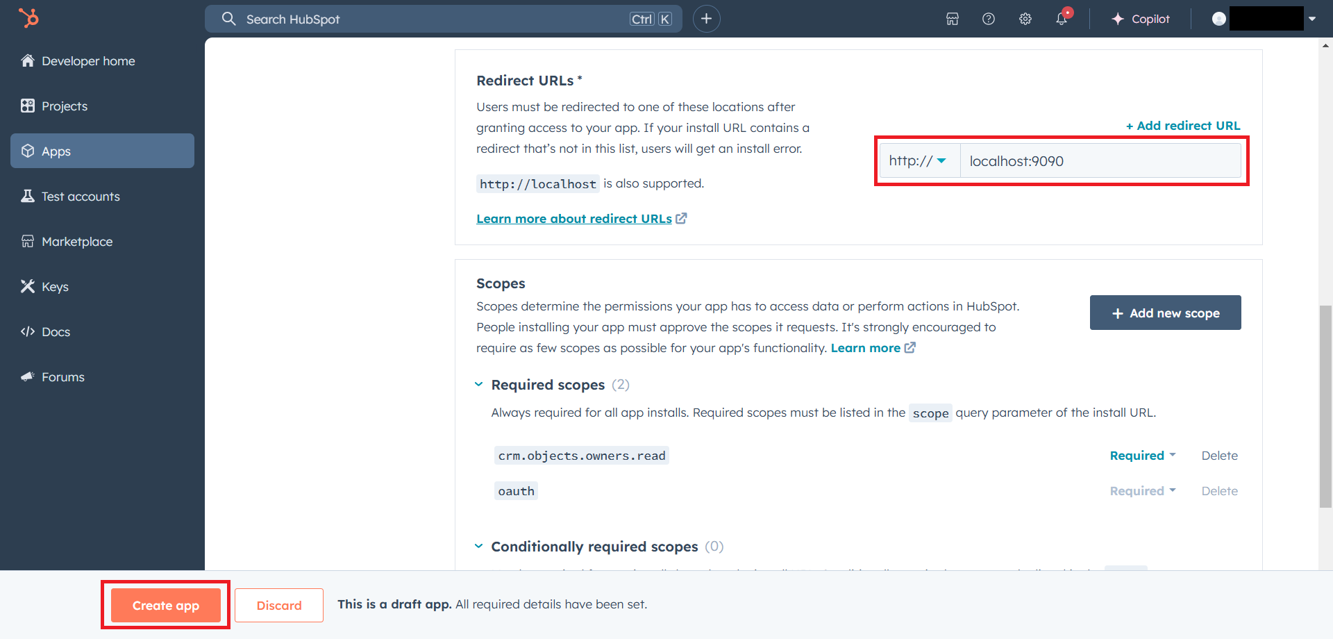This screenshot has width=1333, height=639.
Task: Click the Create app button
Action: click(x=166, y=605)
